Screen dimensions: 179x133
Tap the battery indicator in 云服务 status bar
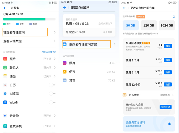coord(55,3)
